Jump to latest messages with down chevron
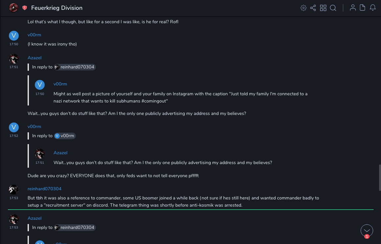 [367, 231]
